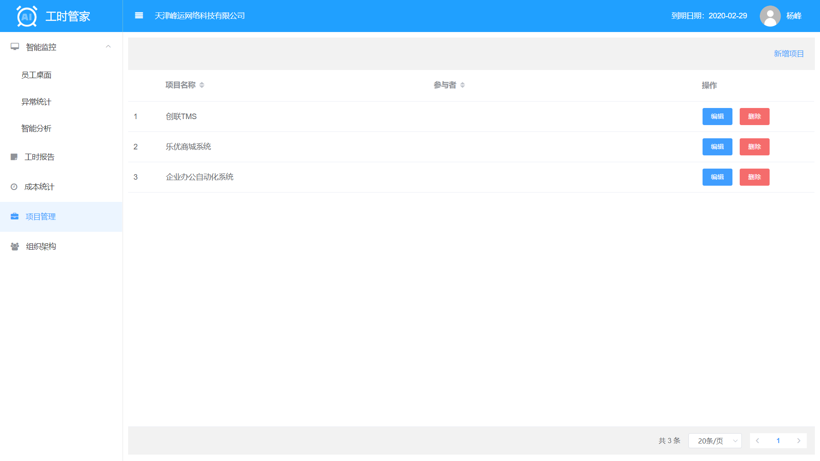The width and height of the screenshot is (820, 461).
Task: Sort by 参与者 column arrows
Action: pos(463,85)
